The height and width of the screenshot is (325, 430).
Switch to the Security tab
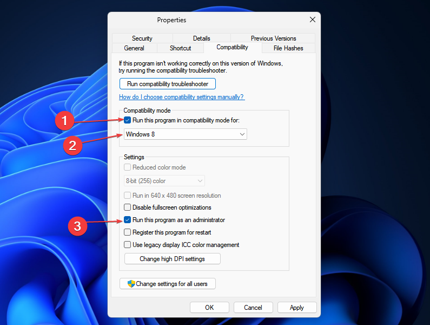pyautogui.click(x=142, y=38)
